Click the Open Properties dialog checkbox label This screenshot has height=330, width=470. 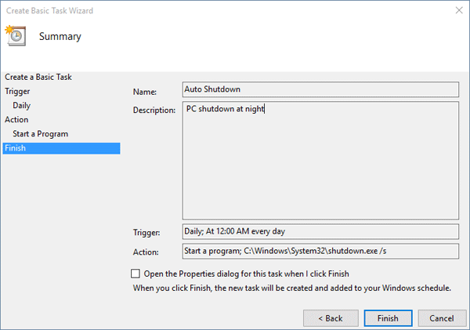tap(246, 274)
